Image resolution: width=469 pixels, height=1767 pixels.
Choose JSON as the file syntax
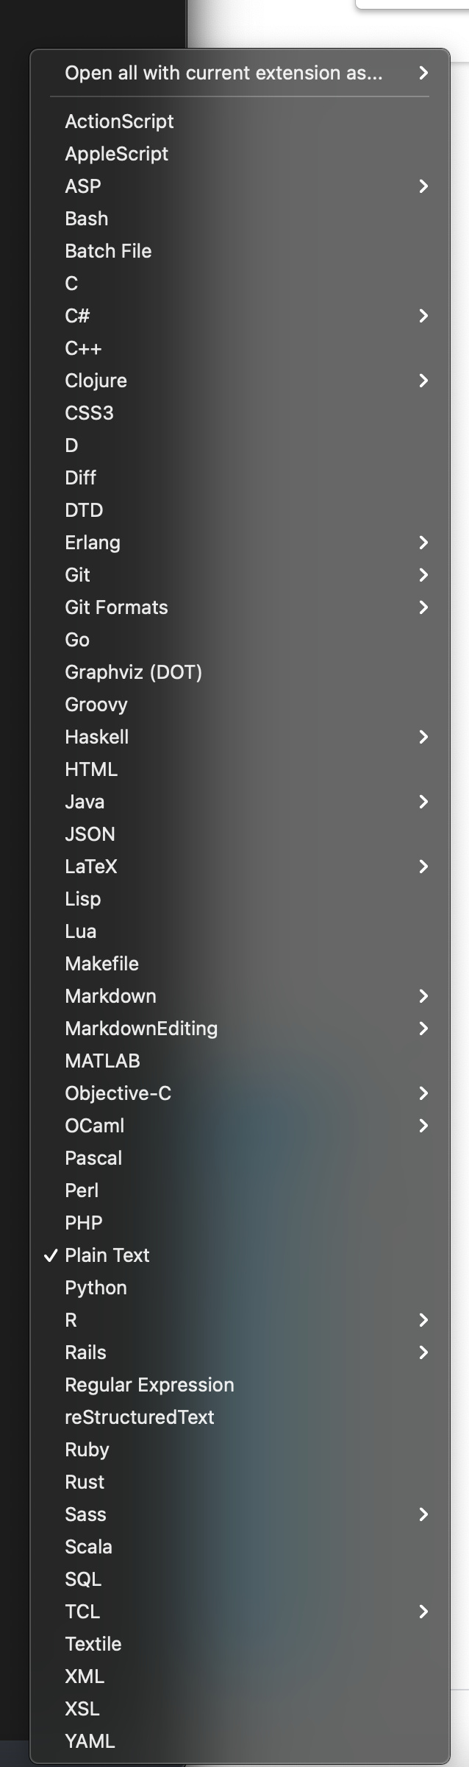click(x=90, y=834)
